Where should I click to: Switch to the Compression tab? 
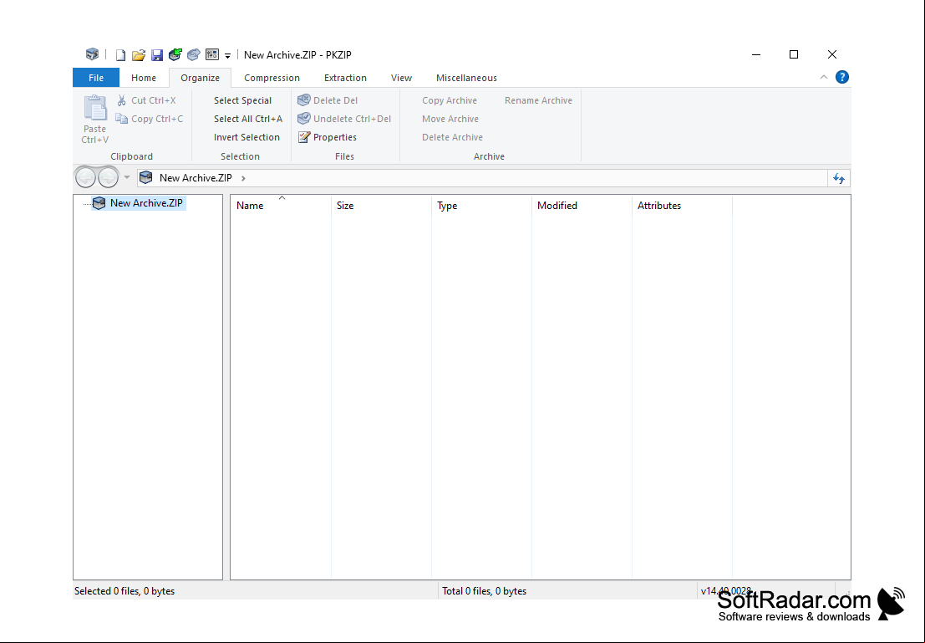[272, 78]
